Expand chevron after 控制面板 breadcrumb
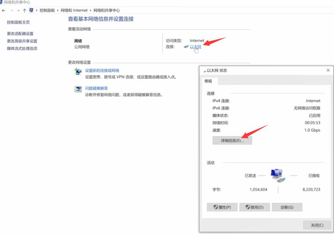Viewport: 334px width, 234px height. point(58,10)
